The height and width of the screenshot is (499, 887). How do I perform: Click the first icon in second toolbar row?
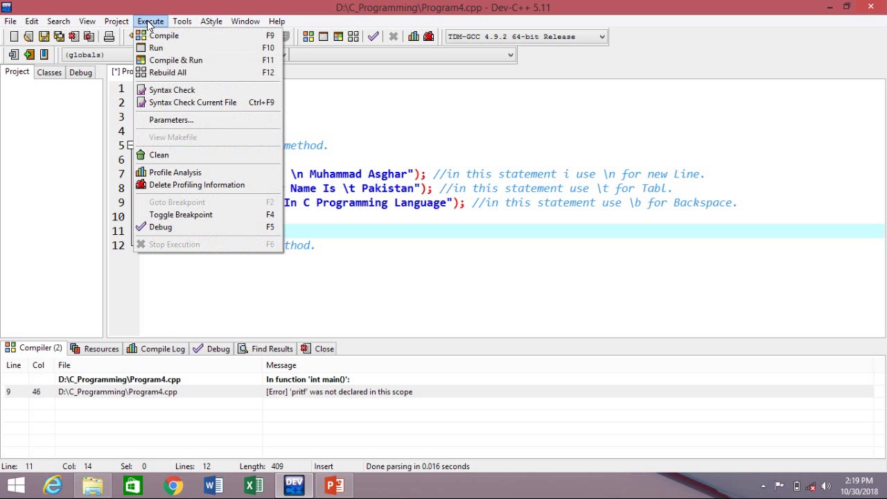pyautogui.click(x=14, y=55)
